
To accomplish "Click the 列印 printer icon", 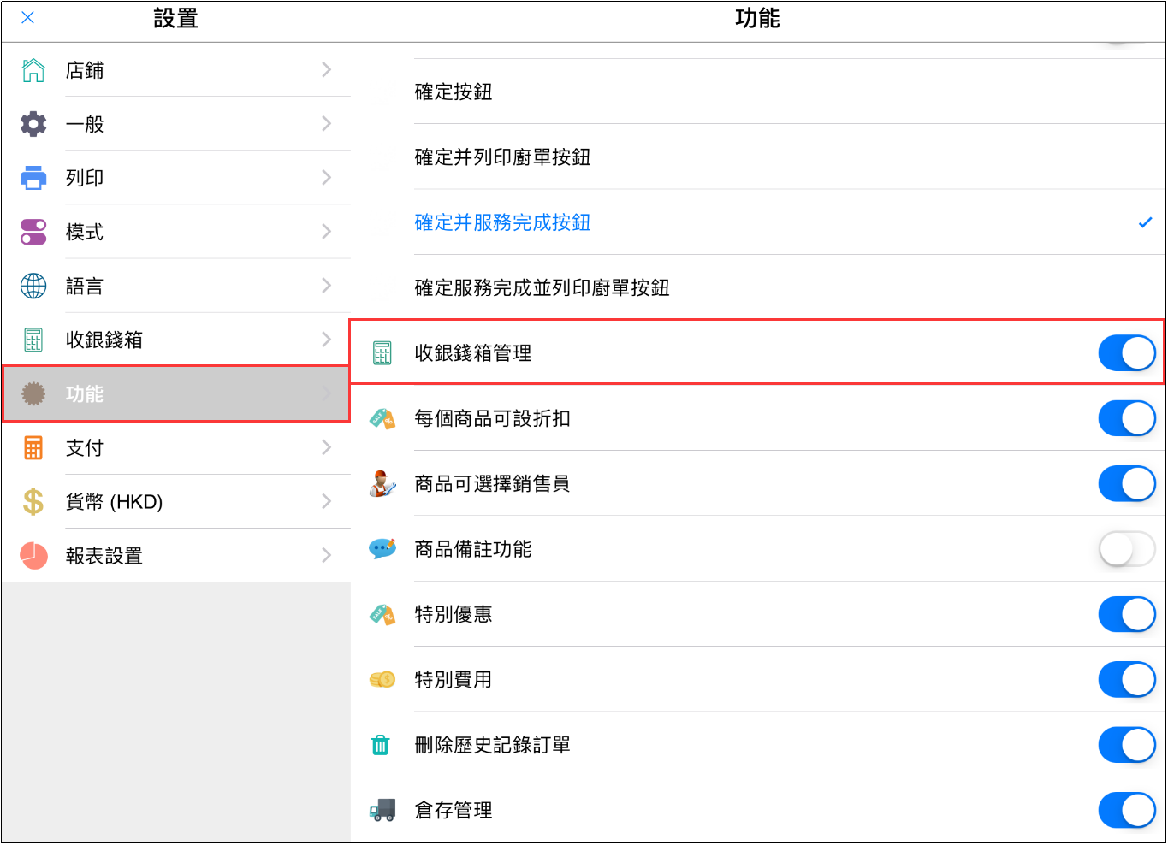I will click(x=33, y=178).
